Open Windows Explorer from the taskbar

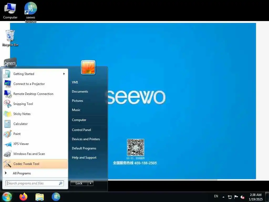[40, 197]
